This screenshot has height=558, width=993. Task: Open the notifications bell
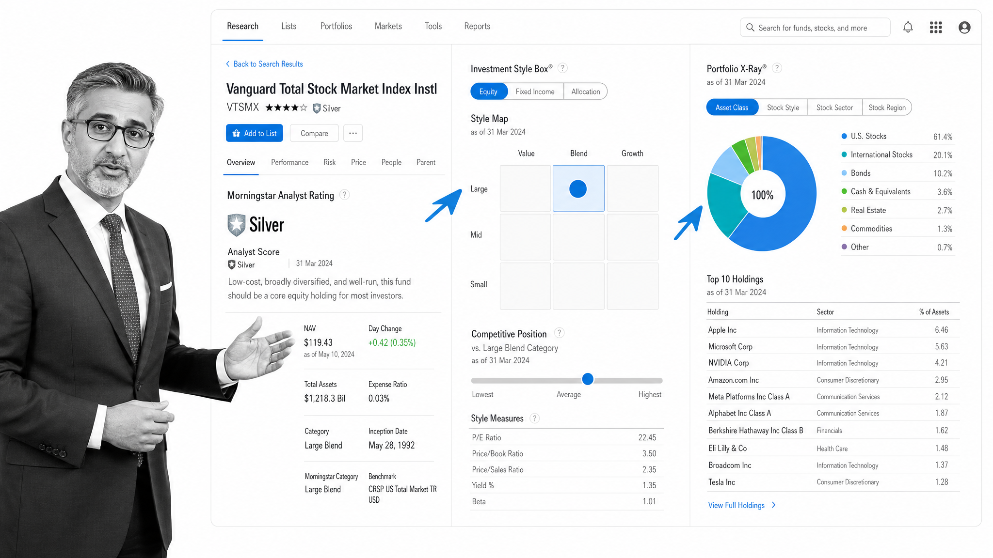click(x=908, y=28)
